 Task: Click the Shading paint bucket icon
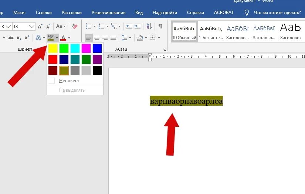click(140, 38)
